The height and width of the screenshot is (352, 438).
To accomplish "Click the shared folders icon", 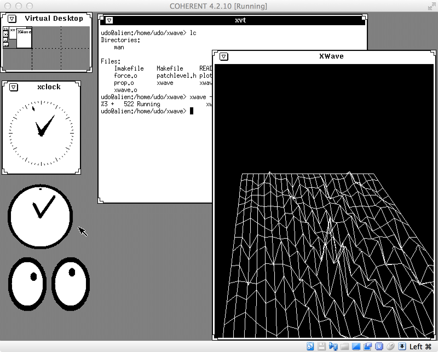I will (345, 346).
